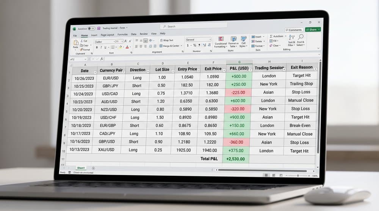This screenshot has width=379, height=211.
Task: Click the Paste clipboard icon
Action: coord(76,43)
